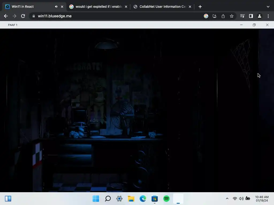This screenshot has width=274, height=205.
Task: Share this page via the share icon
Action: pos(223,16)
